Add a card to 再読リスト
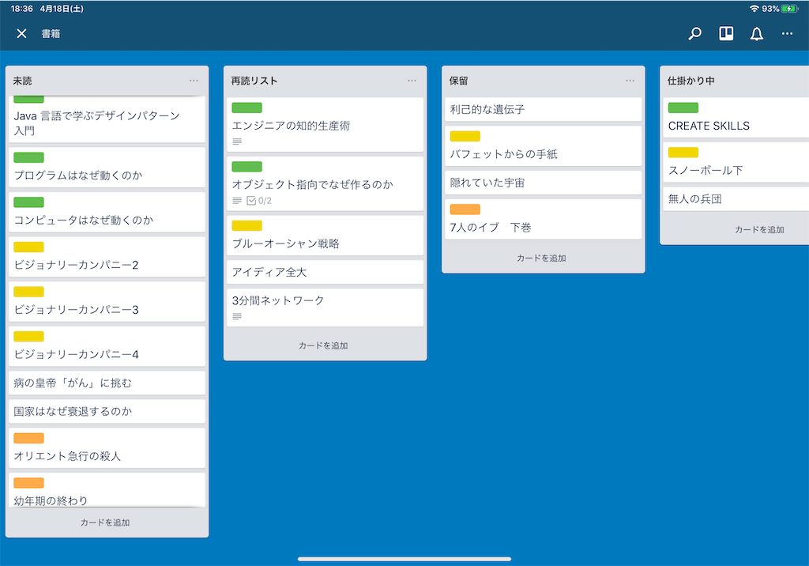Screen dimensions: 809x566 coord(323,345)
